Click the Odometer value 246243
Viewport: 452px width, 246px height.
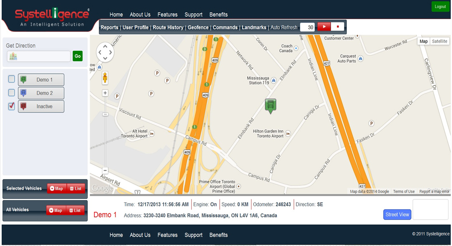pyautogui.click(x=283, y=204)
